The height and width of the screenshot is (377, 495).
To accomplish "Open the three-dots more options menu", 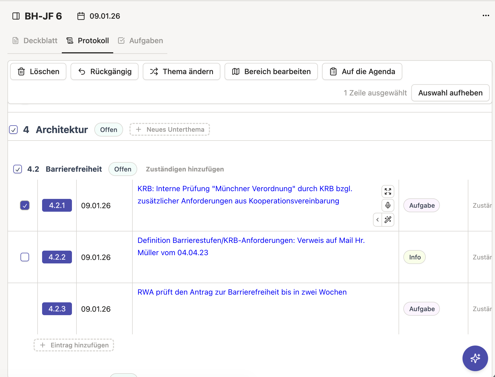I will [486, 16].
